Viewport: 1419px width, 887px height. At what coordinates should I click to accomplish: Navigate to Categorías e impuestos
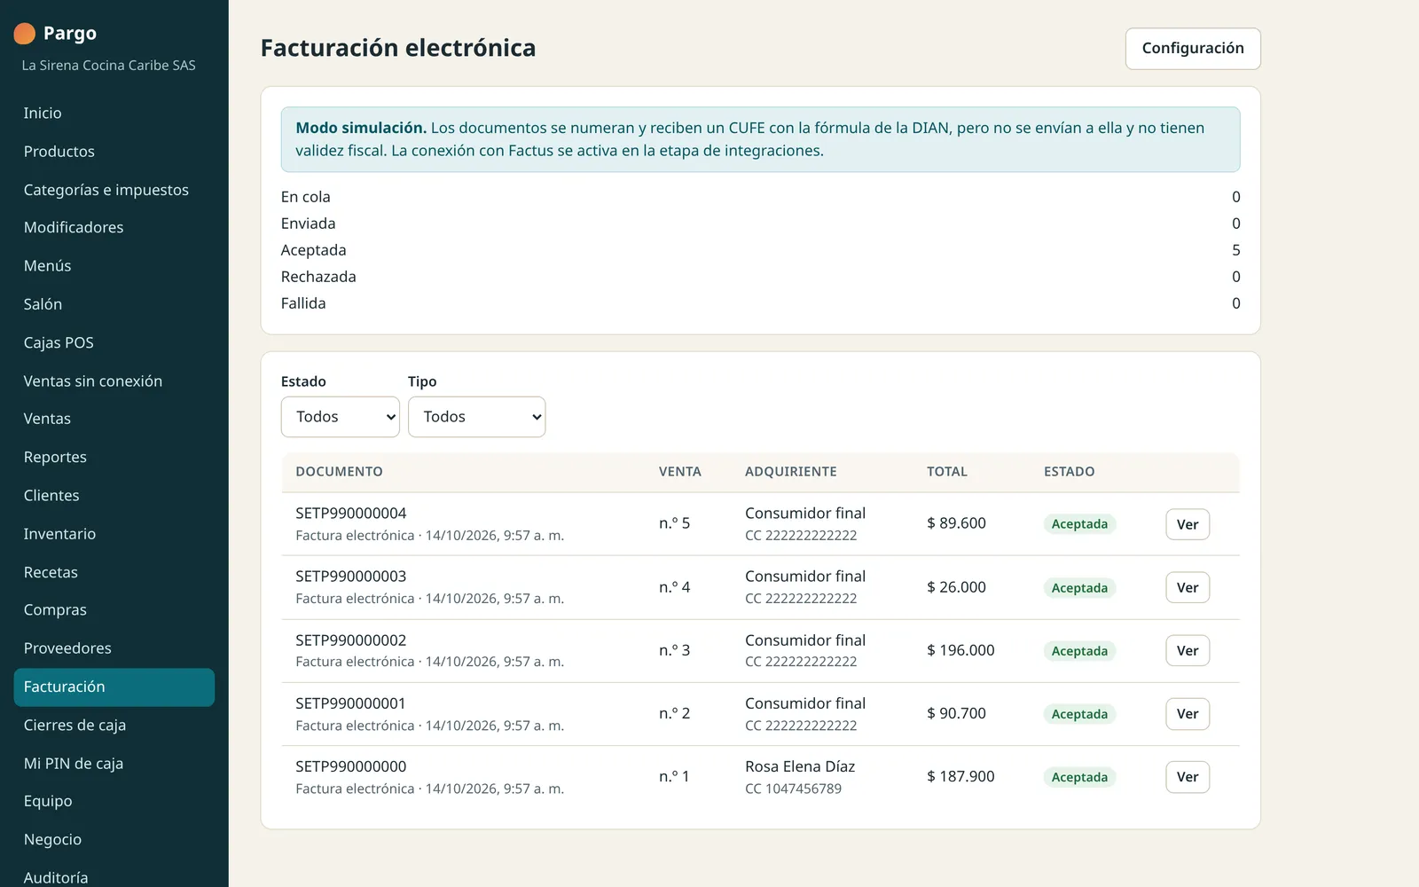coord(114,190)
